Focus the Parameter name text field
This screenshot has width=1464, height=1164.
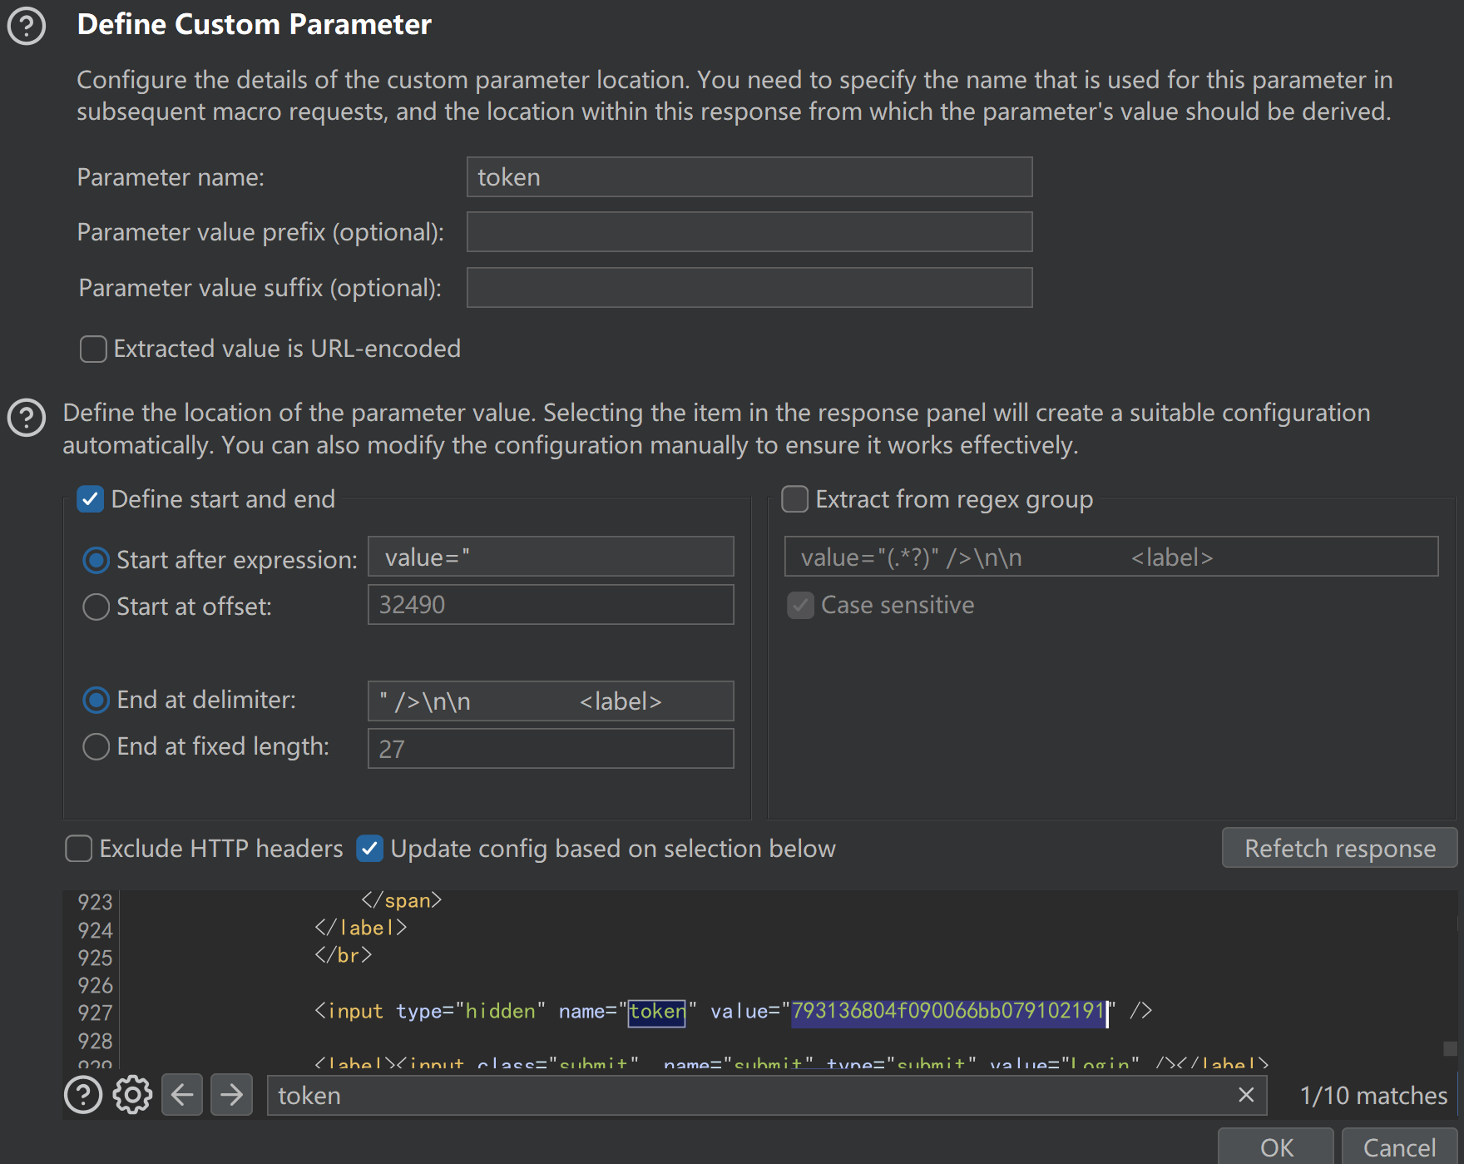[749, 177]
